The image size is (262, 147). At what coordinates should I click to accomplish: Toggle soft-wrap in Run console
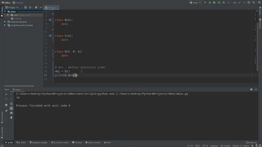(11, 104)
